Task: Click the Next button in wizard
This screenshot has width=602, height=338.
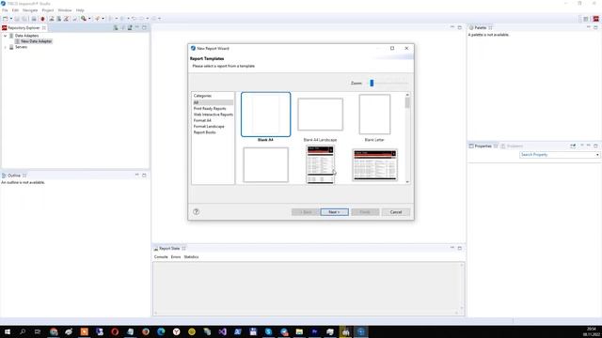Action: (x=335, y=212)
